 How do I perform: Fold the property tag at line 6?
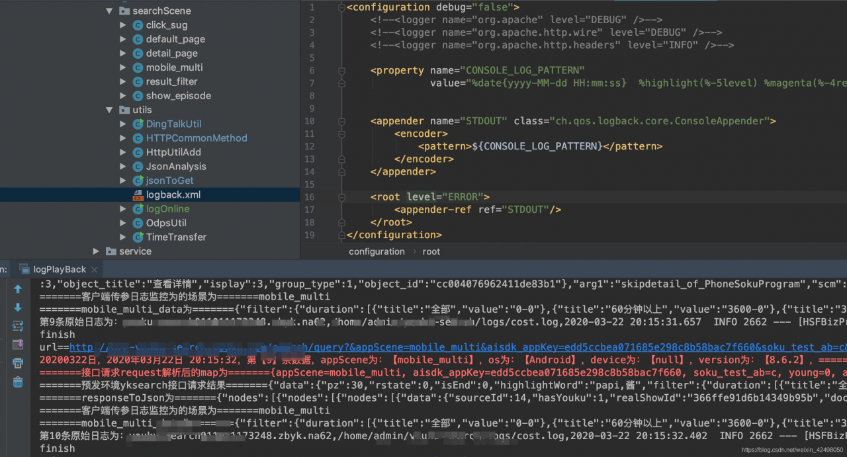341,70
